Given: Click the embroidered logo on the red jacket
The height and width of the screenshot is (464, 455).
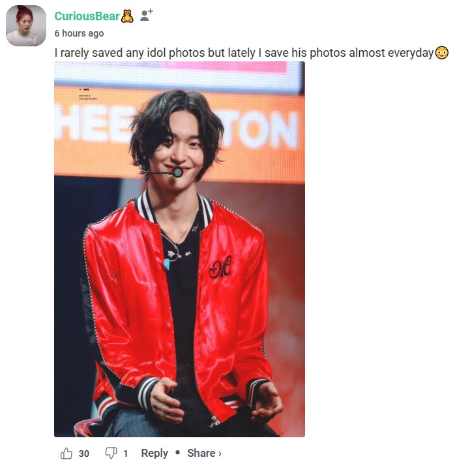Looking at the screenshot, I should tap(220, 267).
